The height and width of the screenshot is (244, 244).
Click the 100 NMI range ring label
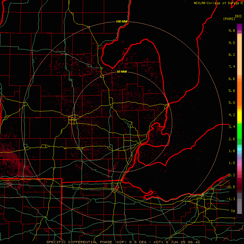[x=122, y=21]
